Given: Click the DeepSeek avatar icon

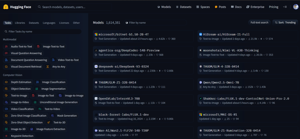Looking at the screenshot, I should pos(96,66).
